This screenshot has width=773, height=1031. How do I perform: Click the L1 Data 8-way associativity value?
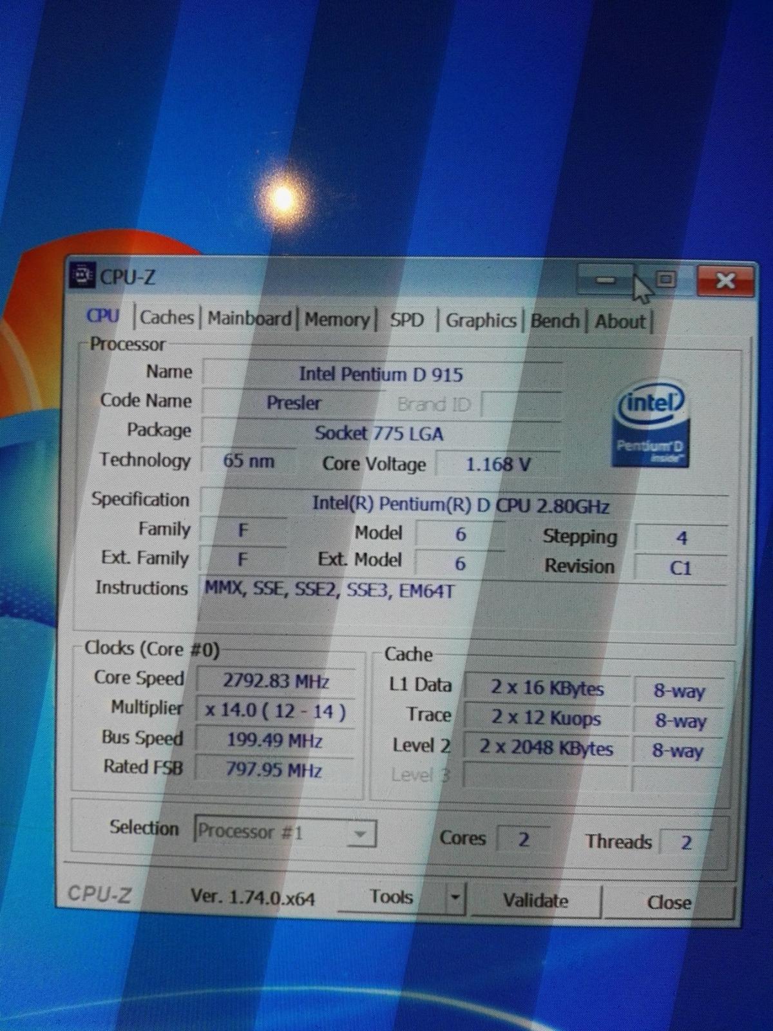click(679, 691)
